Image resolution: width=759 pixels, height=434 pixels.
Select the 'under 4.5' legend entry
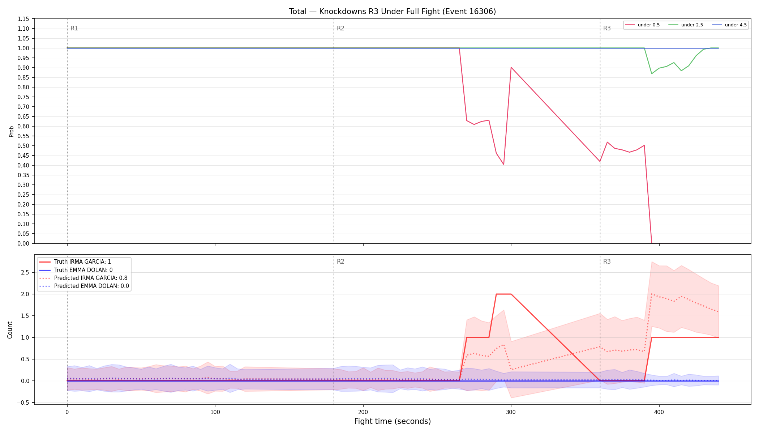click(730, 25)
